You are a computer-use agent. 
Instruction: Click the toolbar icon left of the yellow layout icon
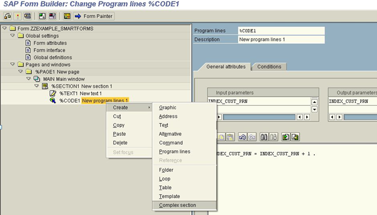[x=52, y=16]
